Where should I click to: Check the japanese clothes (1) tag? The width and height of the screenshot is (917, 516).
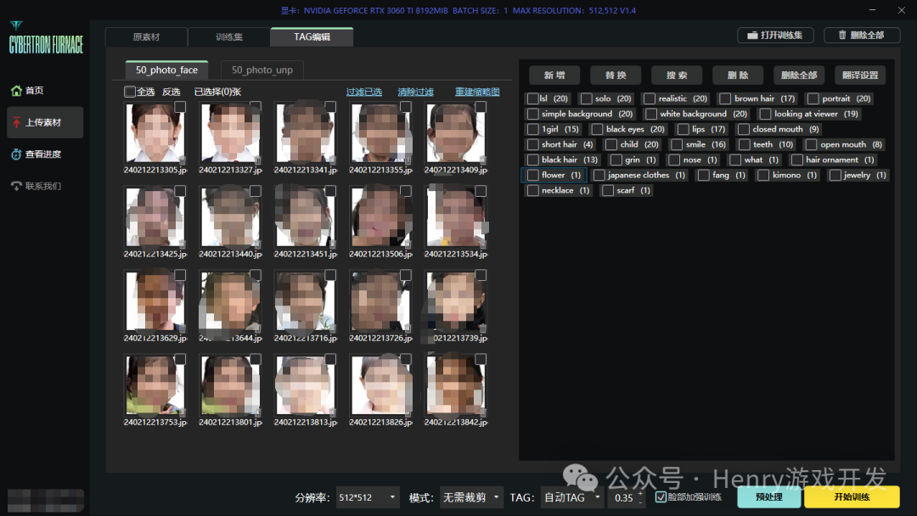[x=599, y=175]
